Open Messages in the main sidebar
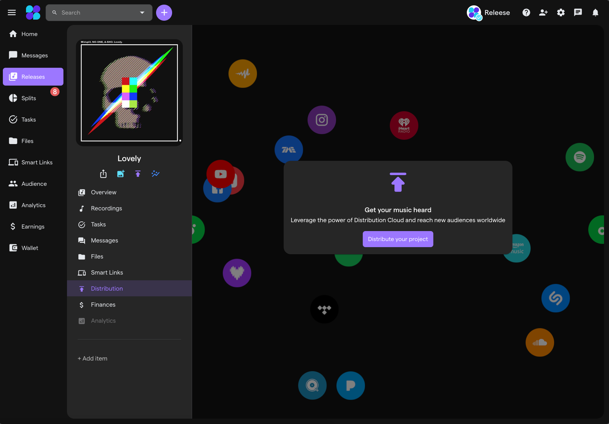 click(33, 55)
